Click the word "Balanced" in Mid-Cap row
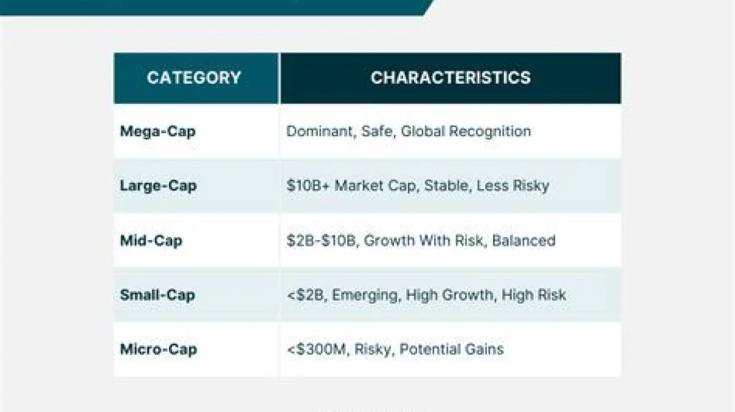 click(524, 240)
